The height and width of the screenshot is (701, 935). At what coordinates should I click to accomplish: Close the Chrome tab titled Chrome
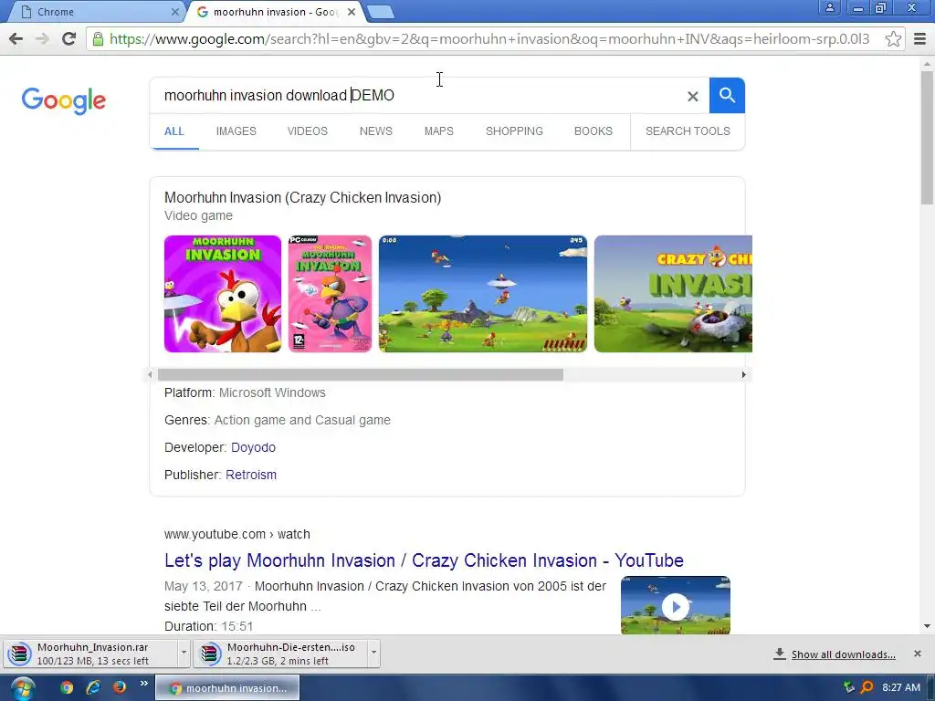pyautogui.click(x=174, y=12)
